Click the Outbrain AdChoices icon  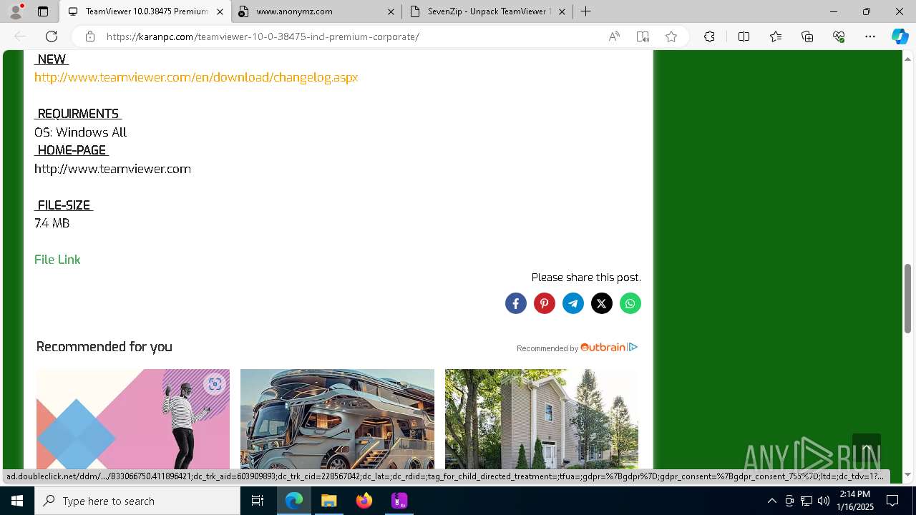pos(633,348)
